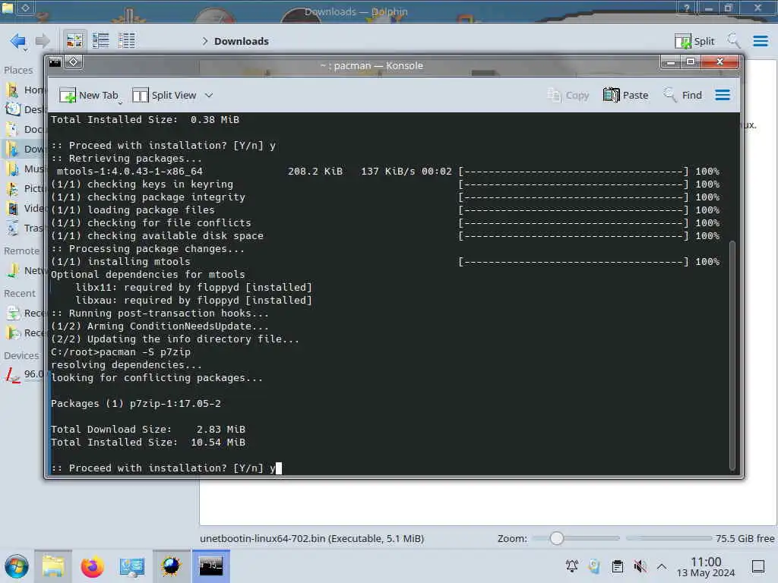Viewport: 778px width, 583px height.
Task: Open a New Tab in Konsole
Action: click(x=88, y=95)
